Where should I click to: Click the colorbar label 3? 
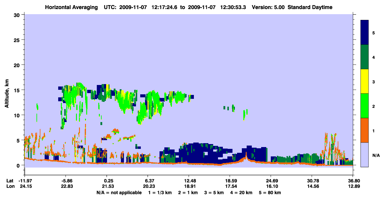coord(373,82)
